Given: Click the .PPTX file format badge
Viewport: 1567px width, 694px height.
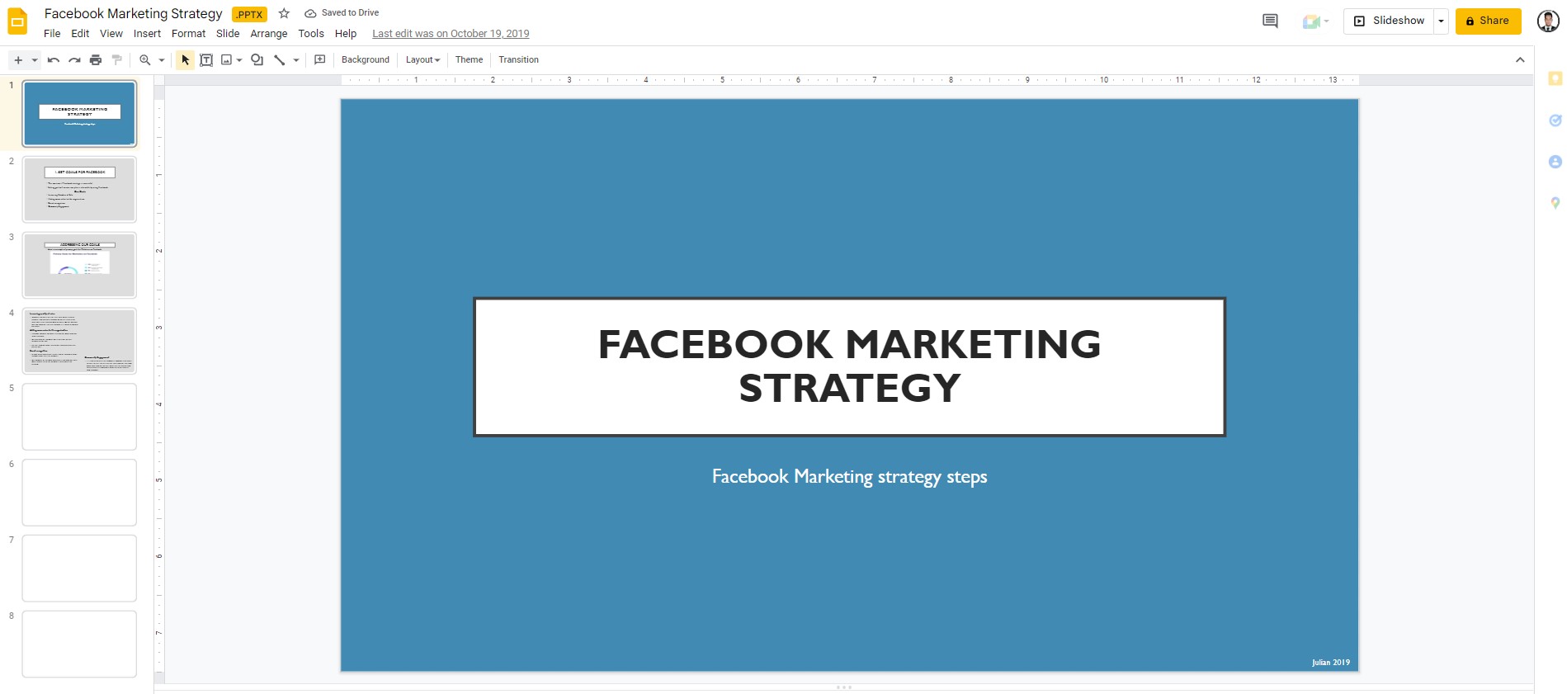Looking at the screenshot, I should 249,14.
